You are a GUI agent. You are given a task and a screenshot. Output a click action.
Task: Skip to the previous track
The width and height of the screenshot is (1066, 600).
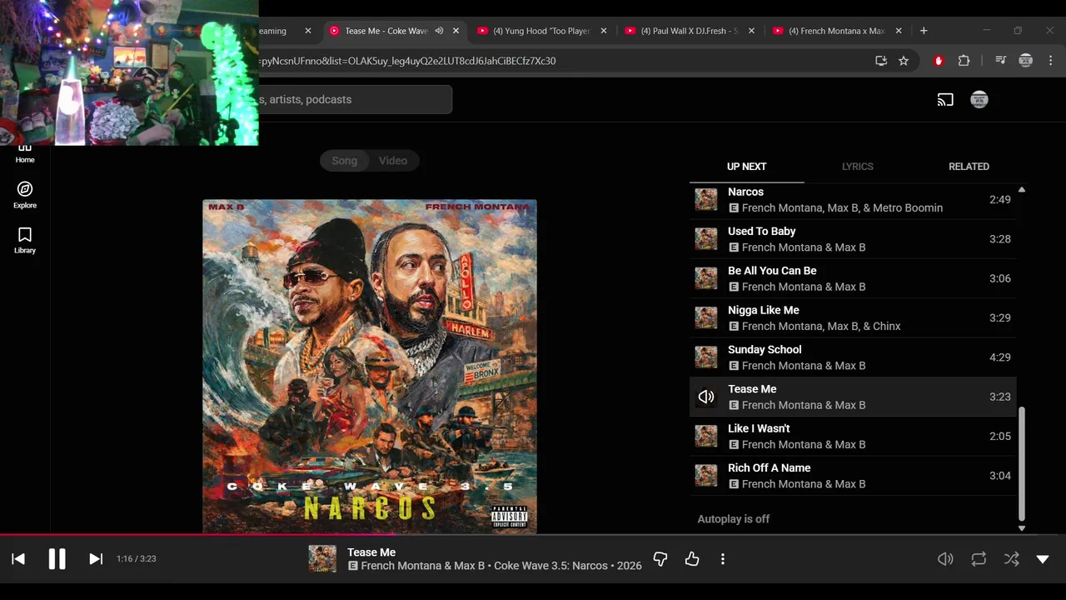(x=18, y=559)
